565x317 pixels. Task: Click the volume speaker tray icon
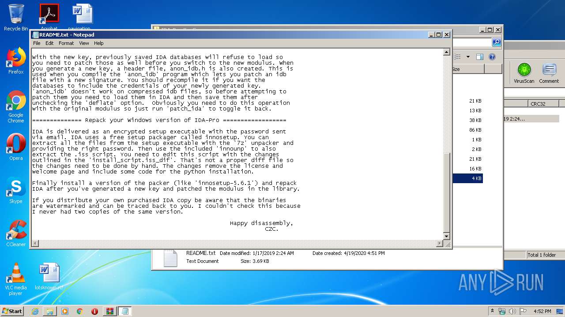[x=513, y=311]
